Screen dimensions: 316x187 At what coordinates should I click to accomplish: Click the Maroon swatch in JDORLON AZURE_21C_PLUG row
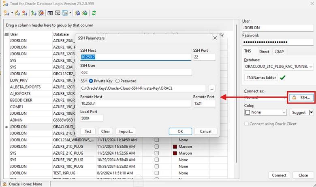[x=175, y=147]
